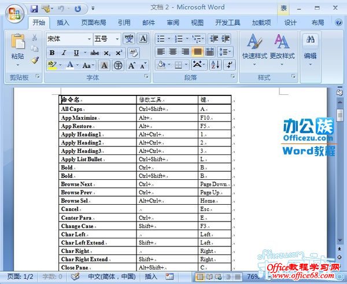Save the document with the floppy icon
This screenshot has width=347, height=284.
point(34,9)
